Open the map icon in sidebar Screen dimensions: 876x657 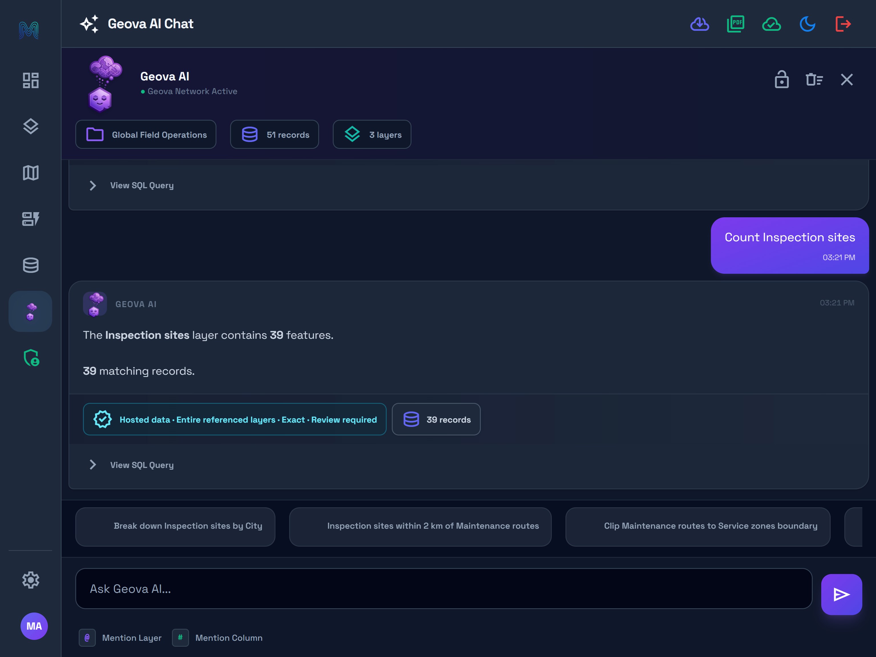click(x=31, y=173)
